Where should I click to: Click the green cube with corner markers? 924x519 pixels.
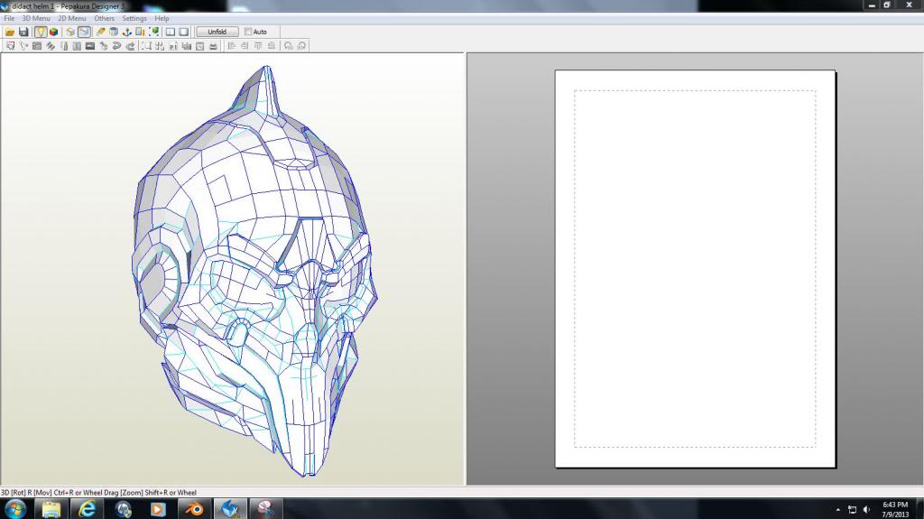(153, 32)
